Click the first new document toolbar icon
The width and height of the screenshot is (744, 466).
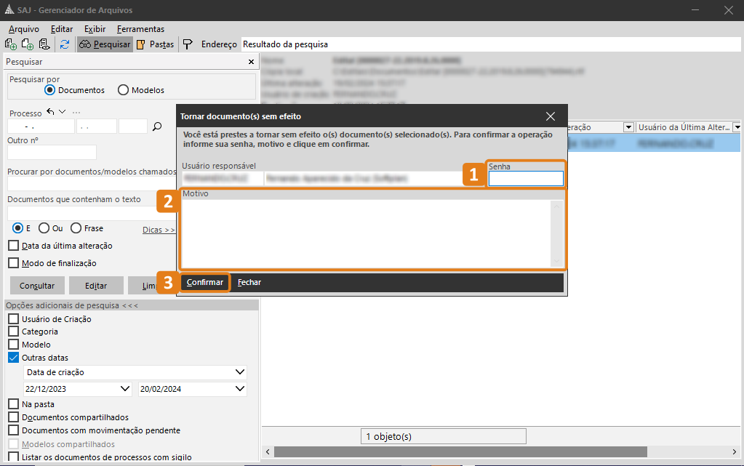click(11, 44)
